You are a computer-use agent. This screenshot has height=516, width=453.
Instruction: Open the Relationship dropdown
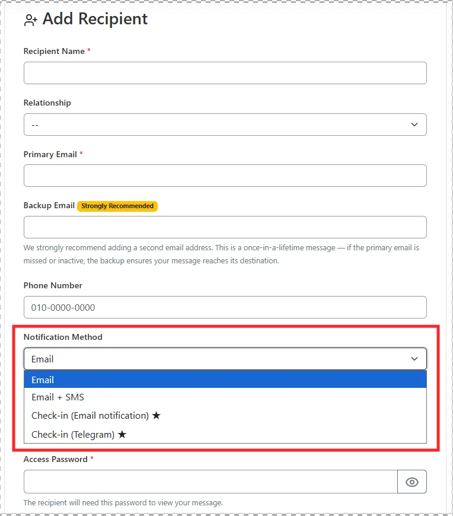point(225,125)
